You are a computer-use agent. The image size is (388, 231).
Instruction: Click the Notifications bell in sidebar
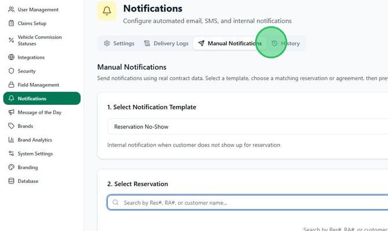point(11,98)
